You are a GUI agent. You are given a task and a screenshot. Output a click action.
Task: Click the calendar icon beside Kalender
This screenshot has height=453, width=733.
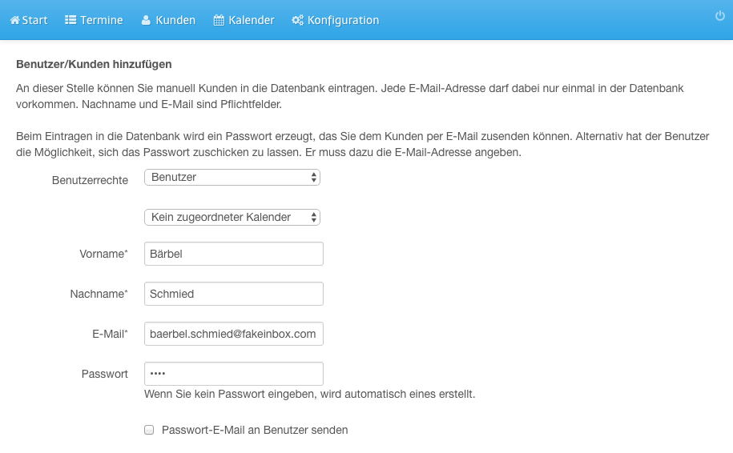point(219,20)
